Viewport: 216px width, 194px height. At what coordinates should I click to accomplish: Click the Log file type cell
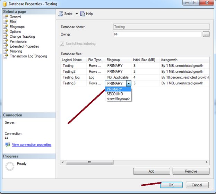point(96,77)
